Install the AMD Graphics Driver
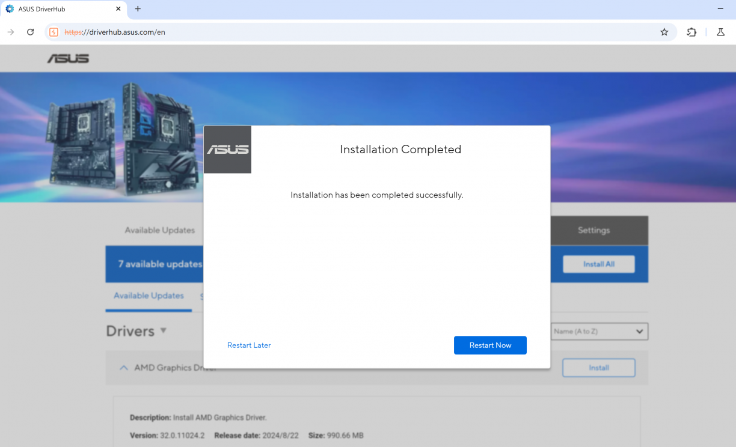This screenshot has height=447, width=736. click(x=598, y=368)
